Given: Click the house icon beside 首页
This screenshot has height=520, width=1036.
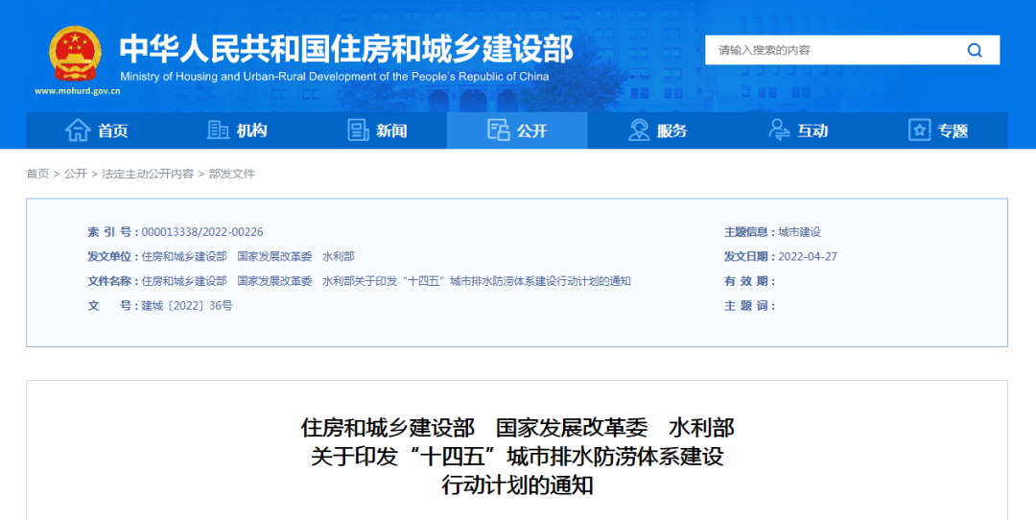Looking at the screenshot, I should [x=78, y=130].
